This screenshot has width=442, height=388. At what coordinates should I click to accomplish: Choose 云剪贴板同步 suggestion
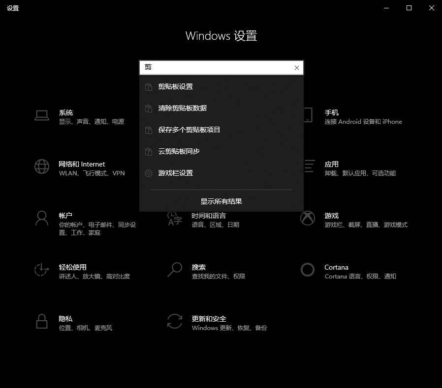[x=221, y=152]
